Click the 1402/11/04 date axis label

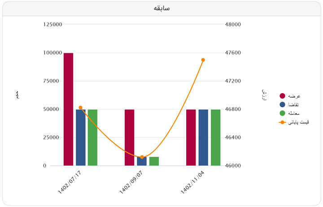tap(192, 182)
